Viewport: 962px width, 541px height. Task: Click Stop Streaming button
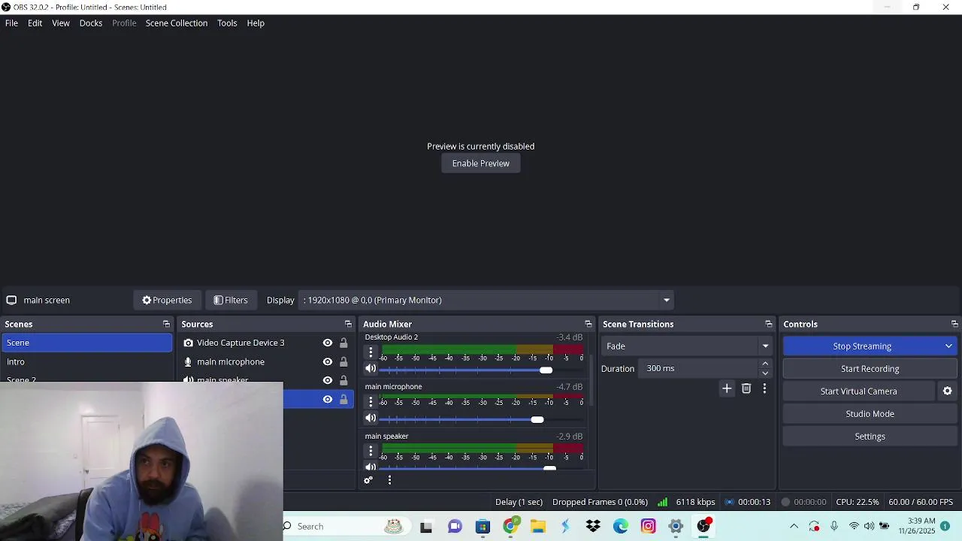click(861, 346)
